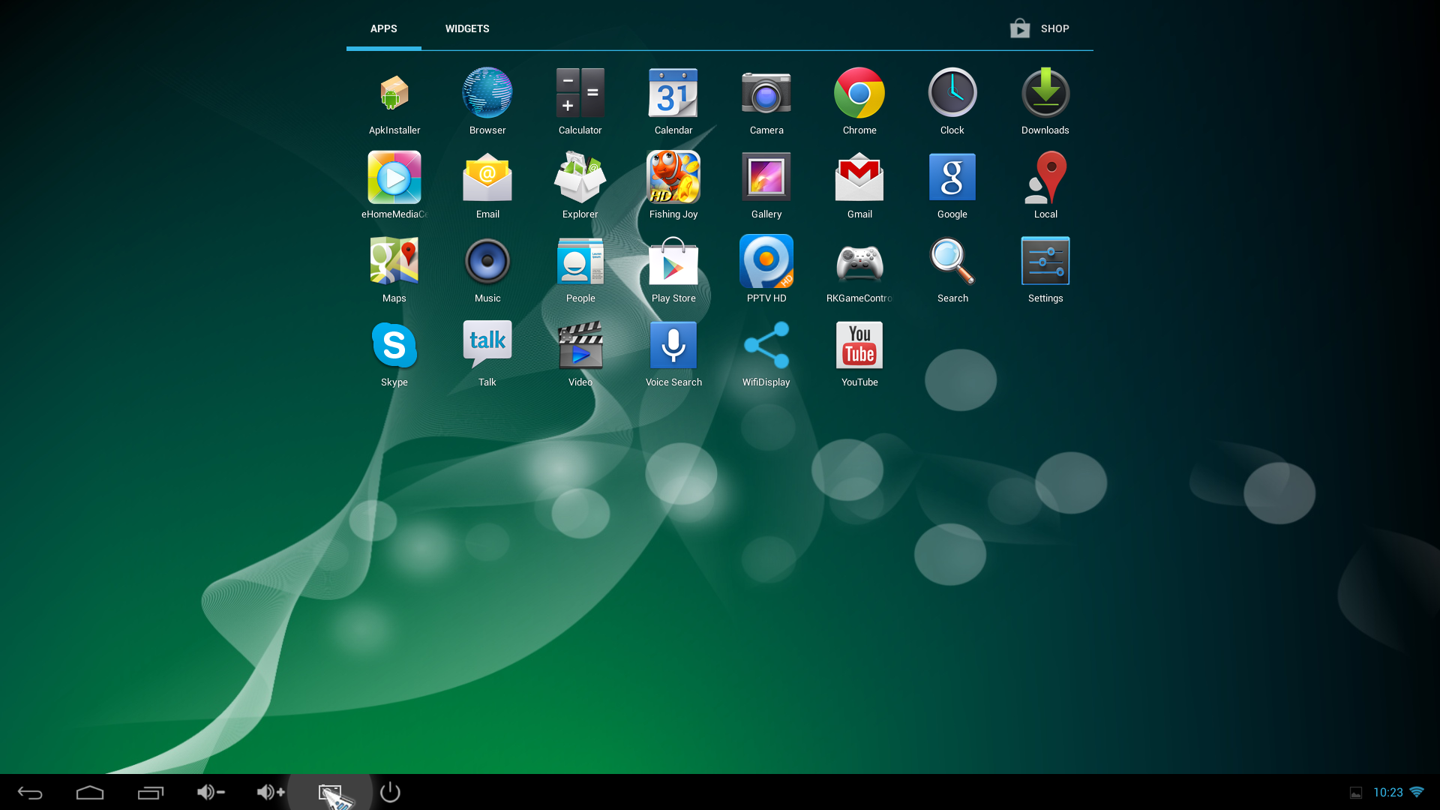The height and width of the screenshot is (810, 1440).
Task: Open Gmail
Action: tap(859, 177)
